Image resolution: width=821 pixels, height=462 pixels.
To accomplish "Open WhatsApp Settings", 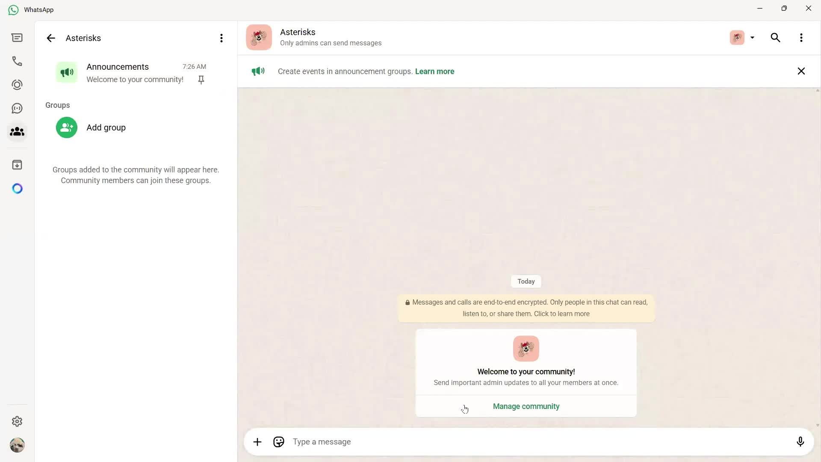I will [x=17, y=421].
